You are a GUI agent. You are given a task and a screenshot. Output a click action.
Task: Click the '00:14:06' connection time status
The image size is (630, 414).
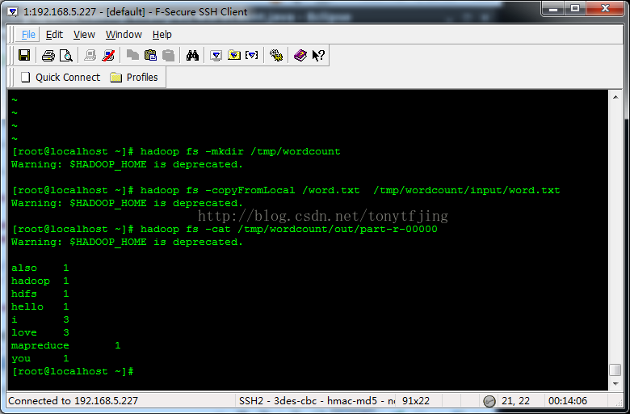[568, 401]
